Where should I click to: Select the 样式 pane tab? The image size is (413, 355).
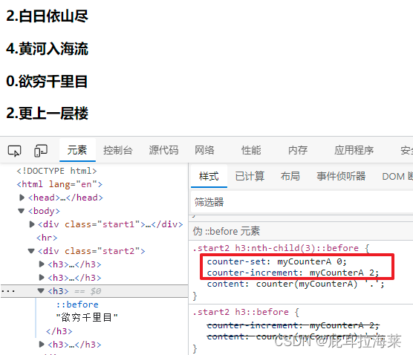(209, 176)
